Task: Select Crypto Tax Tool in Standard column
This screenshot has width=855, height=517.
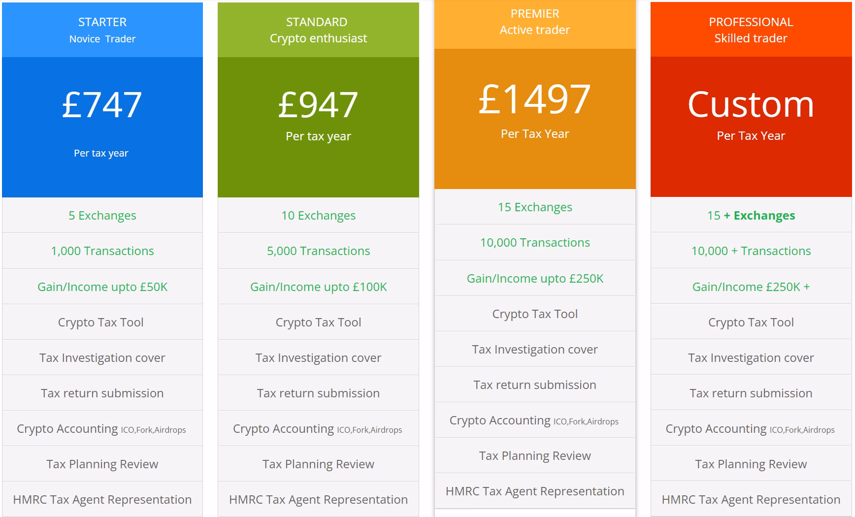Action: (318, 322)
